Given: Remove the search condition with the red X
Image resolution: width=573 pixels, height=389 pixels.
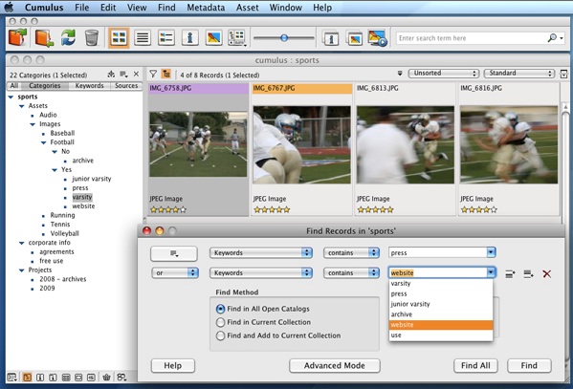Looking at the screenshot, I should click(x=546, y=273).
